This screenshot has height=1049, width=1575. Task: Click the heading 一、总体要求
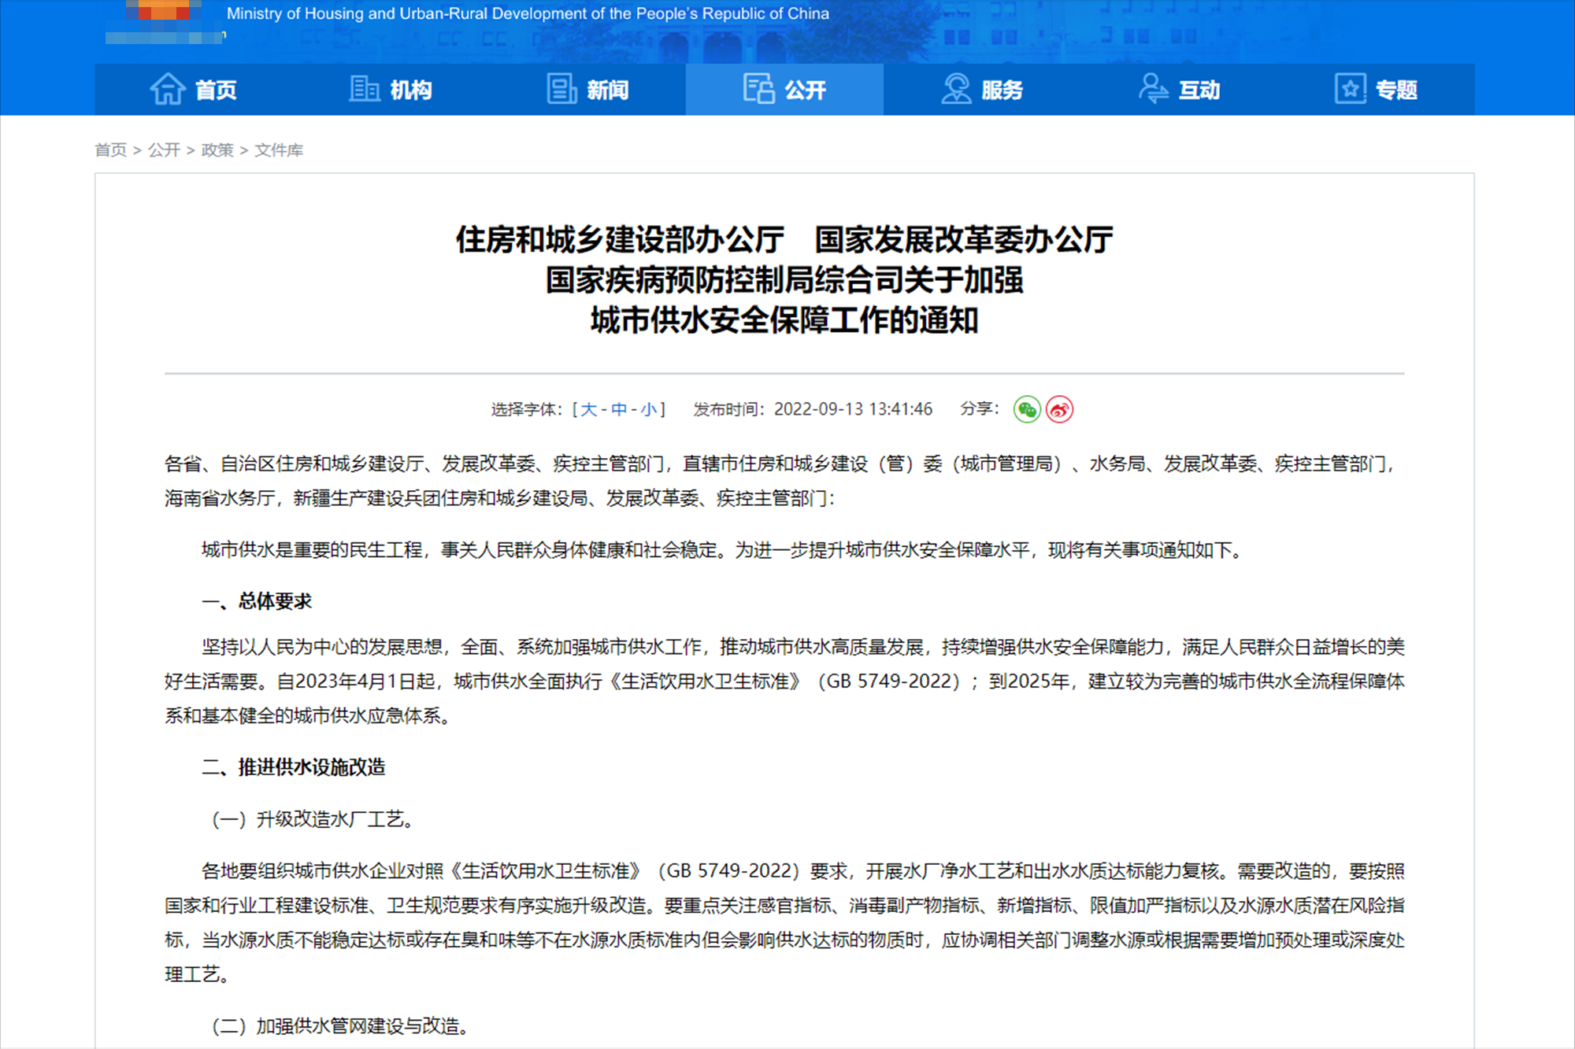pos(257,601)
